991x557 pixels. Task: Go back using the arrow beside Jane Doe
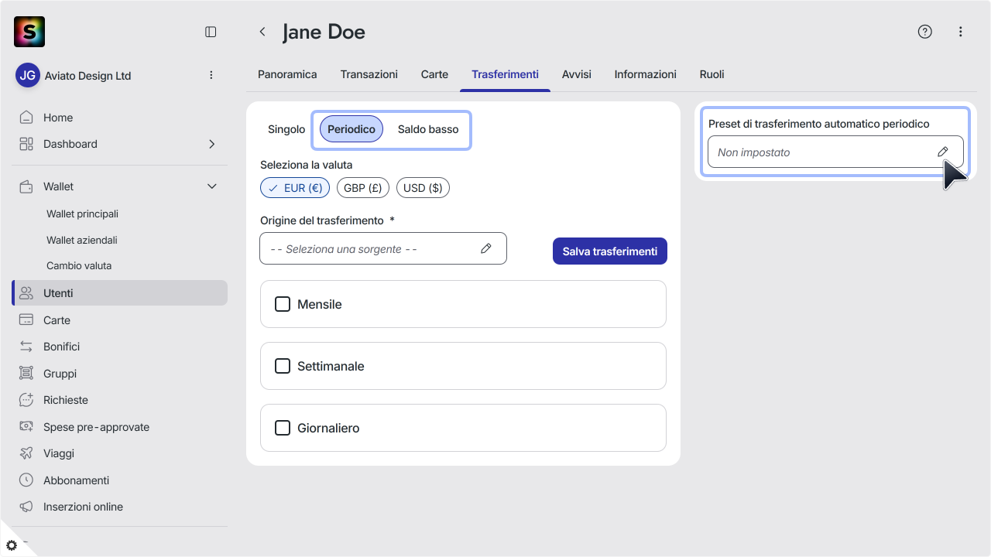262,32
